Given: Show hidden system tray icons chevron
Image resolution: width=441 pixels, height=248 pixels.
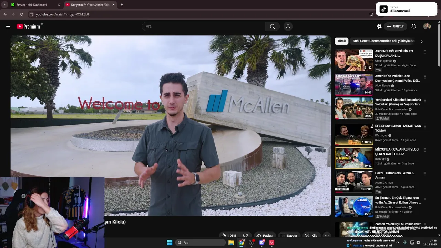Looking at the screenshot, I should click(398, 242).
